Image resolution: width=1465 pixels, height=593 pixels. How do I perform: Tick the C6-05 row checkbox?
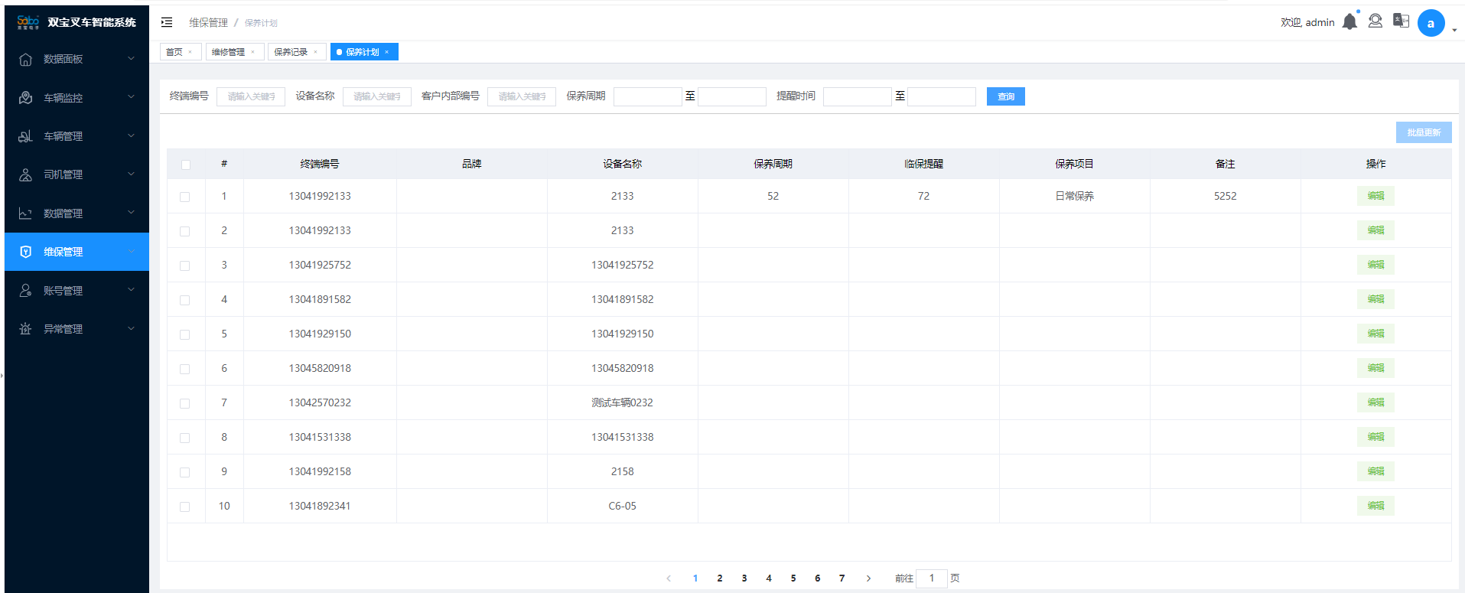(x=184, y=507)
